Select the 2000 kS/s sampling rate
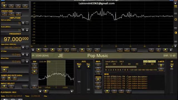The width and height of the screenshot is (178, 100). click(x=14, y=79)
